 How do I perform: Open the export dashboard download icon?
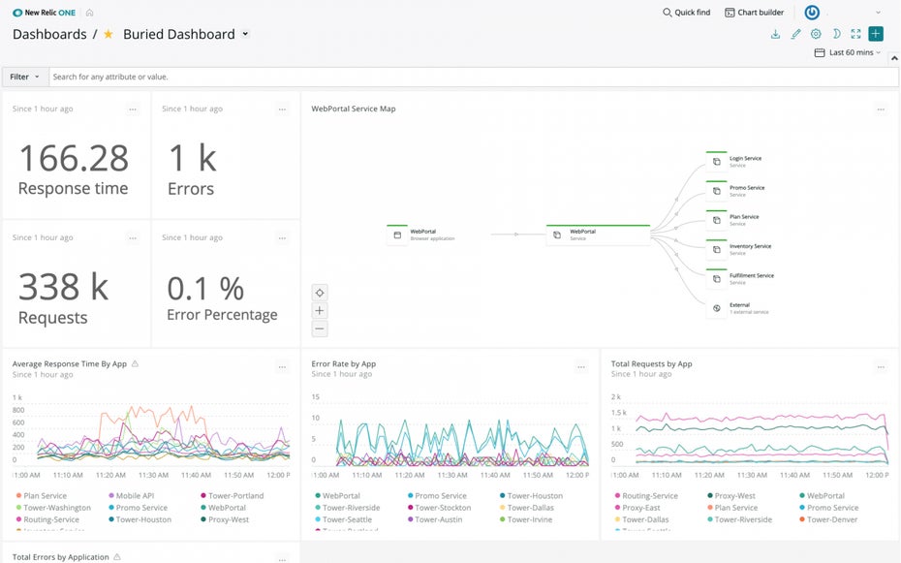coord(776,33)
